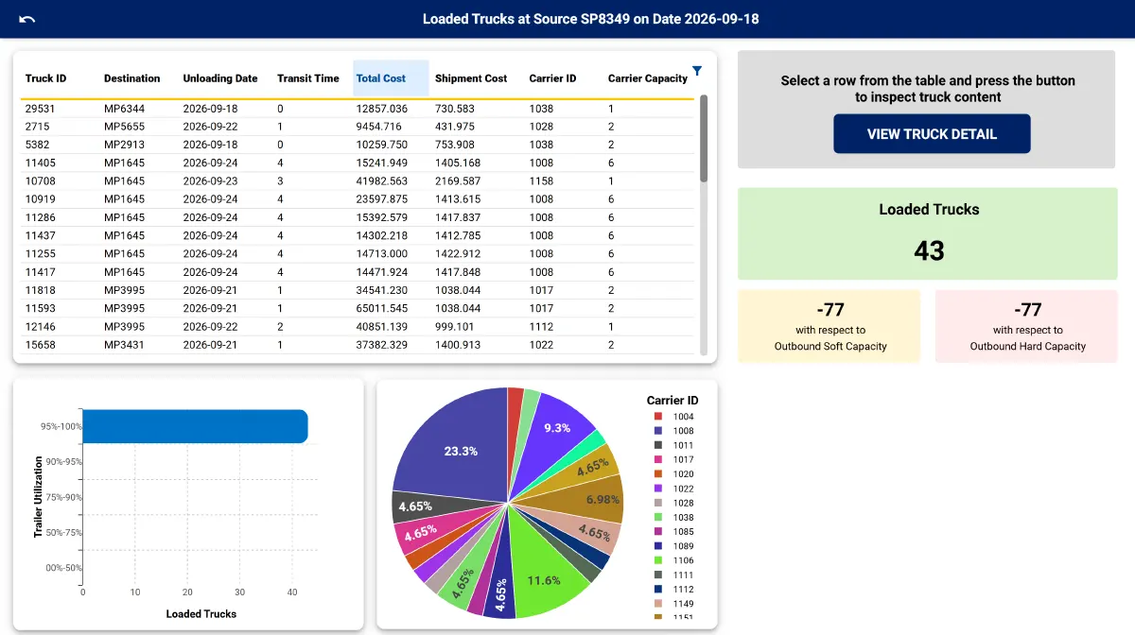Toggle carrier 1038 legend entry

pyautogui.click(x=672, y=517)
